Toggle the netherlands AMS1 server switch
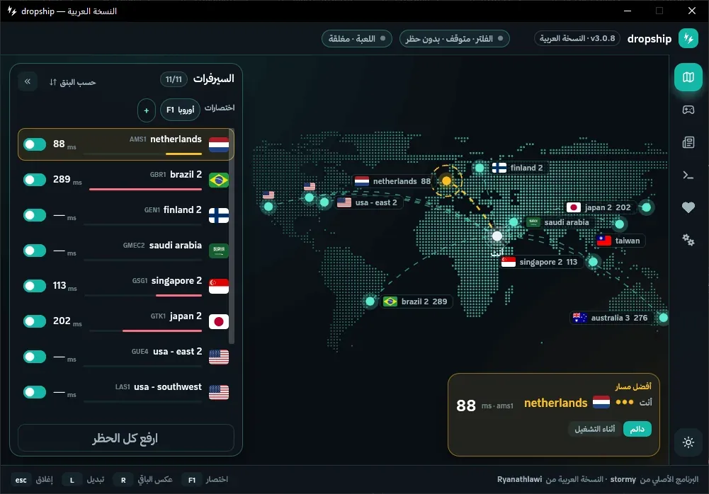Screen dimensions: 709x494 35,144
